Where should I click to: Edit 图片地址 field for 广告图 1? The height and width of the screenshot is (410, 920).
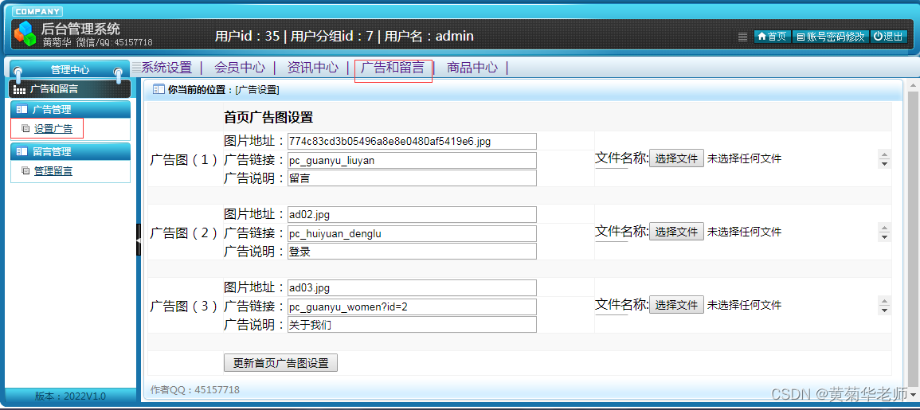pos(412,142)
